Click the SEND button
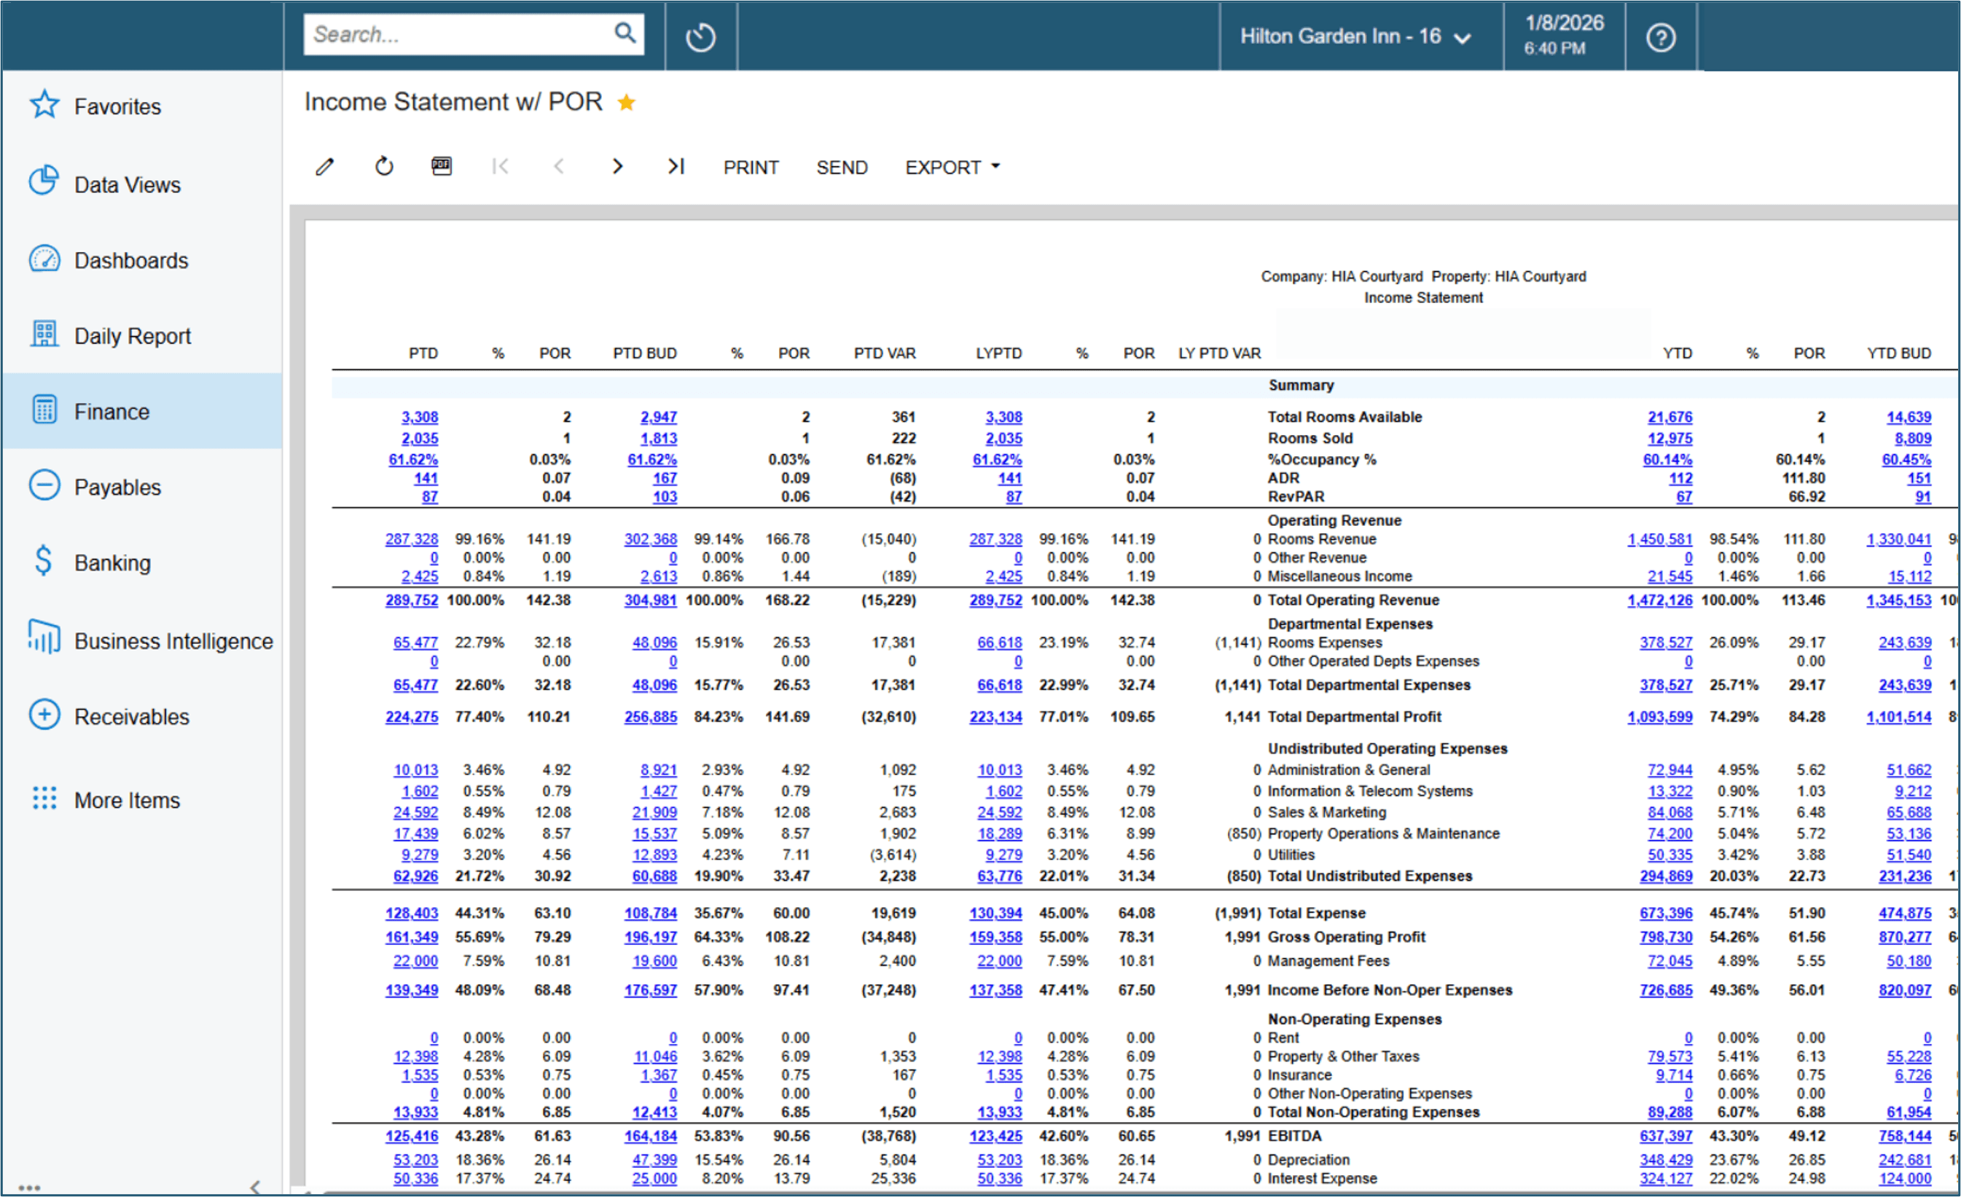1961x1197 pixels. click(841, 167)
